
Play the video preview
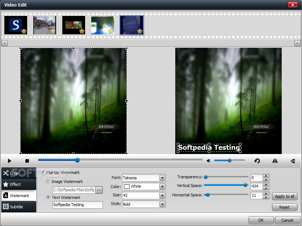[x=9, y=161]
